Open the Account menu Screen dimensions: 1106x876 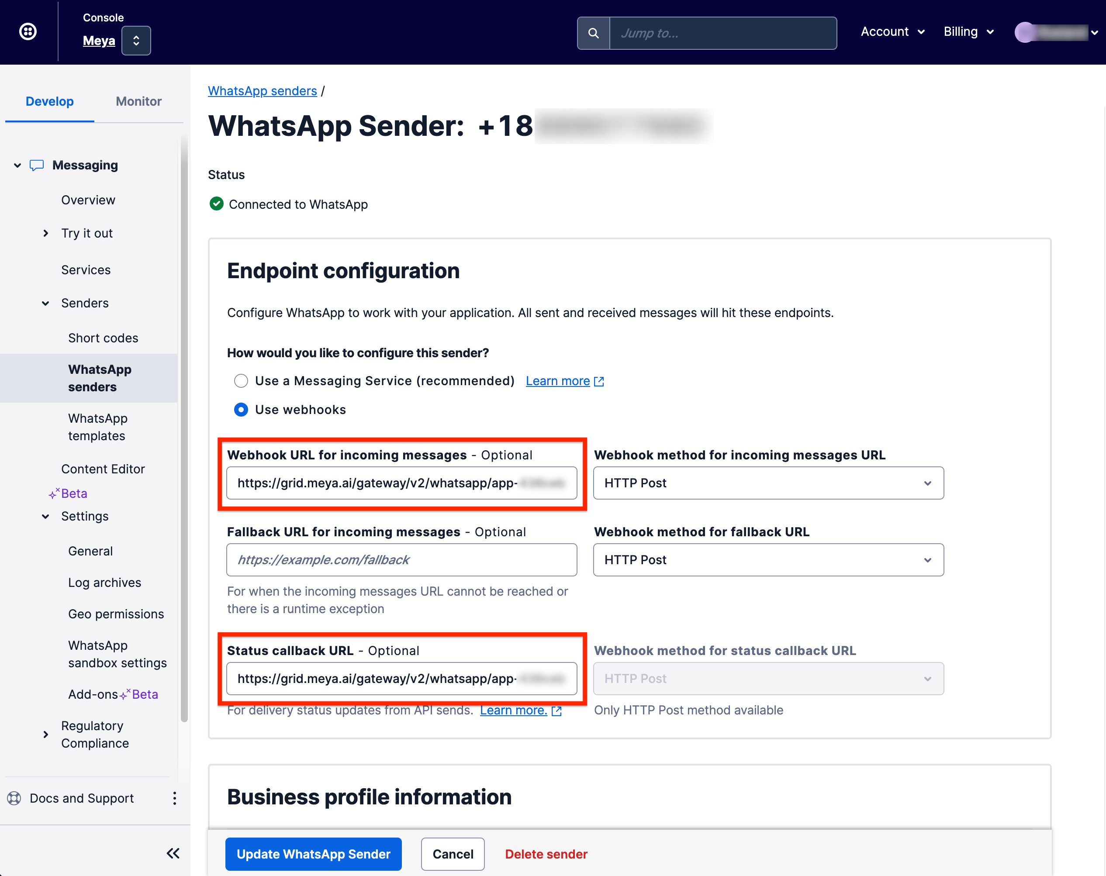(x=892, y=32)
